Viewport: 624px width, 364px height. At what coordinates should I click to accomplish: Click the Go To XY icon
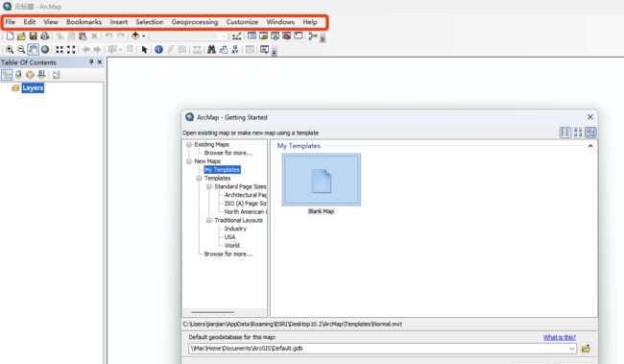[235, 49]
